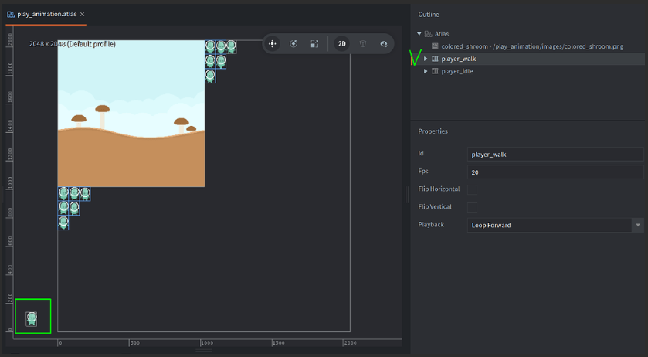
Task: Click the Atlas node icon in Outline
Action: [x=428, y=34]
